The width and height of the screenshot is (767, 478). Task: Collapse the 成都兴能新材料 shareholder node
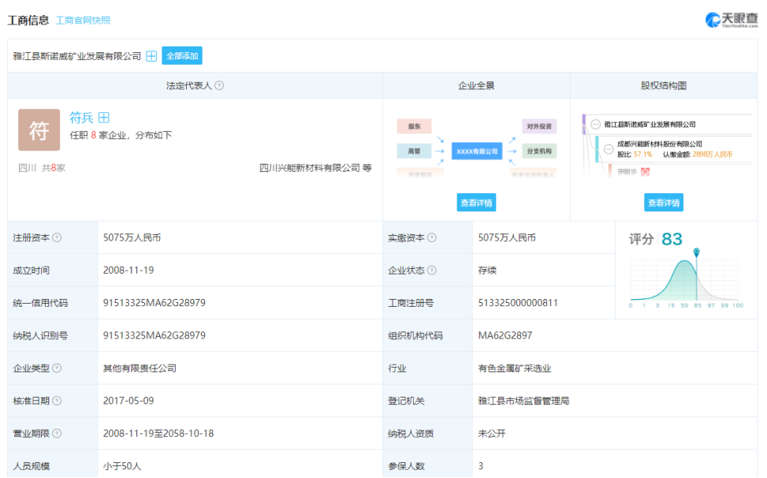tap(609, 149)
